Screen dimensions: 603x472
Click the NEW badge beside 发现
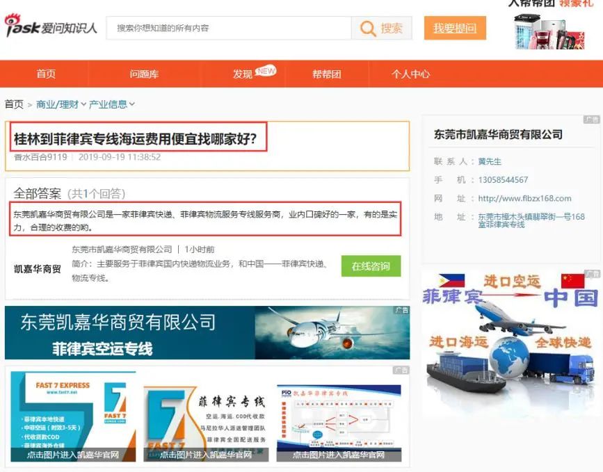click(266, 71)
